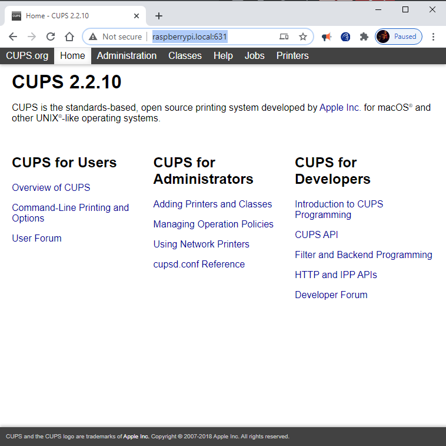
Task: Open the browser home page icon
Action: [69, 37]
